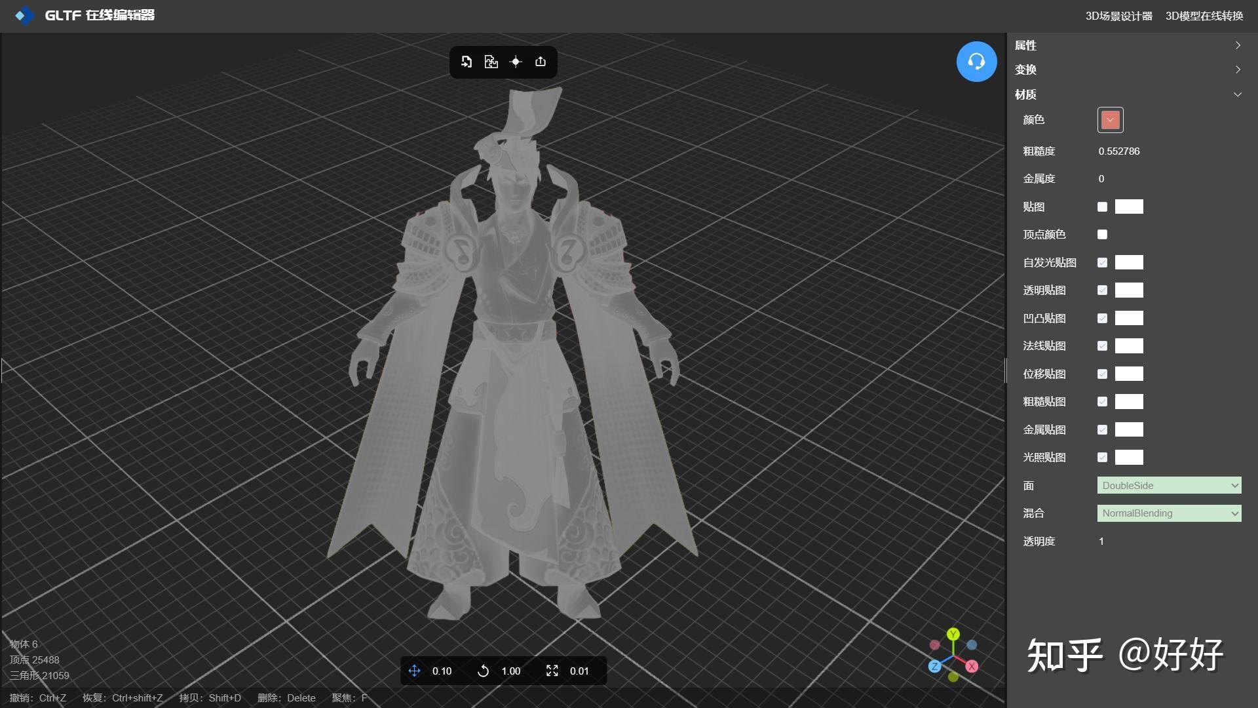This screenshot has width=1258, height=708.
Task: Open the 面 DoubleSide dropdown
Action: (1170, 485)
